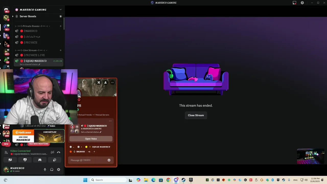Open the Discord inbox icon in title bar
The width and height of the screenshot is (327, 184).
[x=294, y=3]
